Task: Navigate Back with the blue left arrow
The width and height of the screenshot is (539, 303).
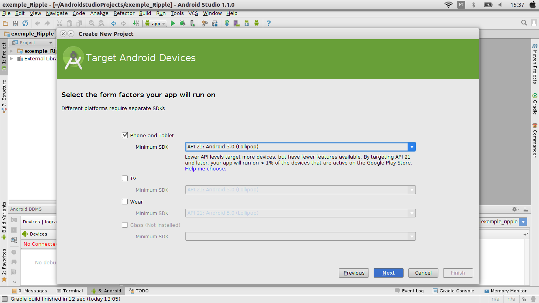Action: tap(114, 23)
